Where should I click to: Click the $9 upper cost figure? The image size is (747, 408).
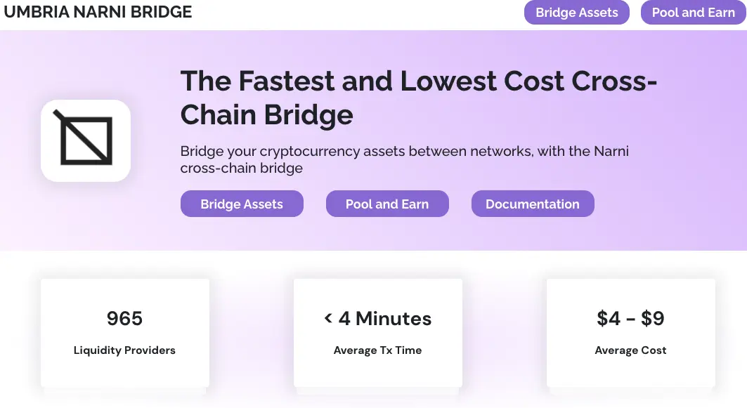(653, 319)
